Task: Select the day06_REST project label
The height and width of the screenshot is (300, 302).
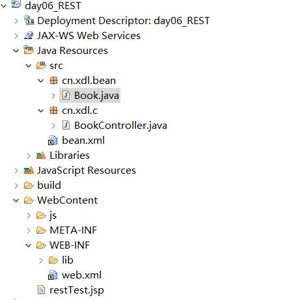Action: point(53,6)
